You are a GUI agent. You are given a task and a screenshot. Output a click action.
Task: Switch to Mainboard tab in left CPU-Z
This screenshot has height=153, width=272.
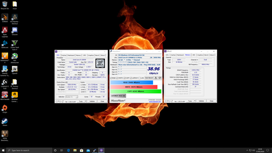pyautogui.click(x=71, y=55)
